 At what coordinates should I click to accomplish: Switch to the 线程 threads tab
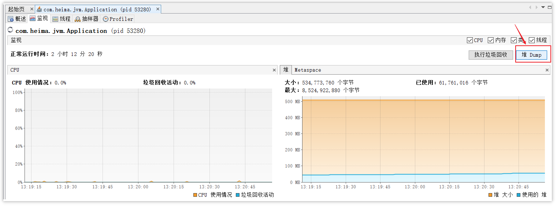click(x=61, y=19)
